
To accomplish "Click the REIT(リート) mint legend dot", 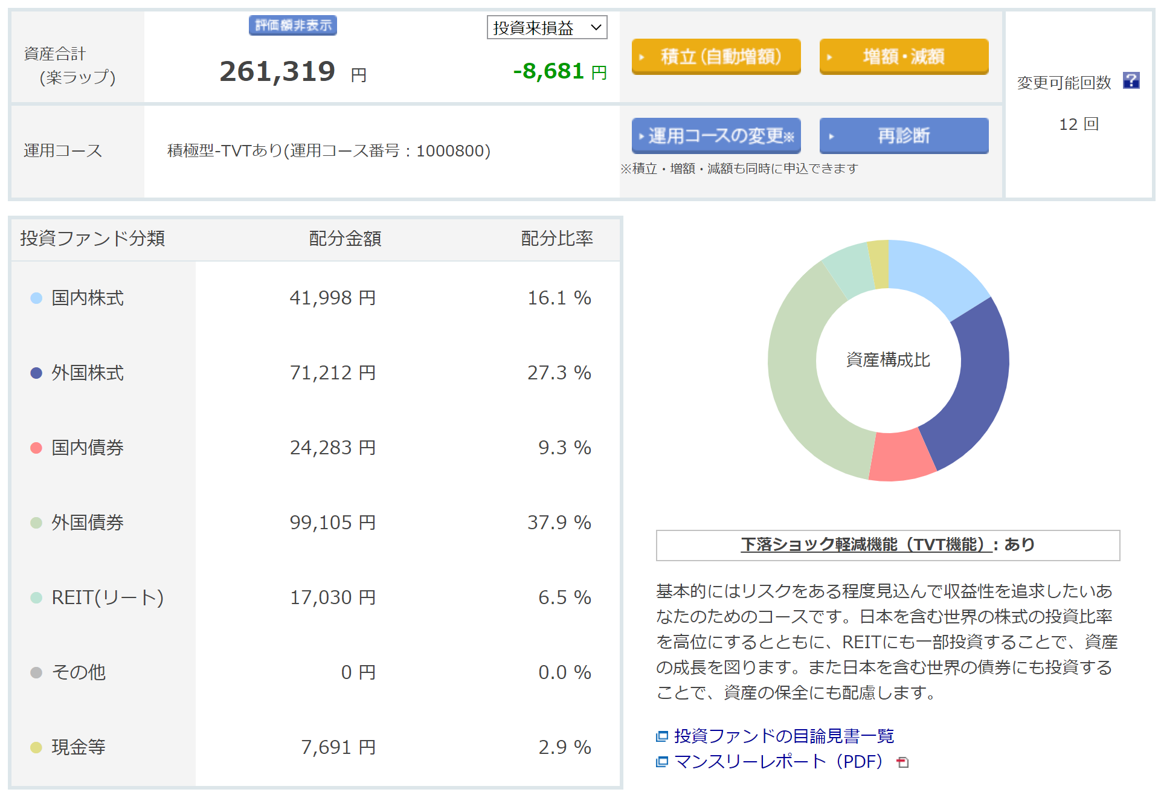I will (x=36, y=597).
